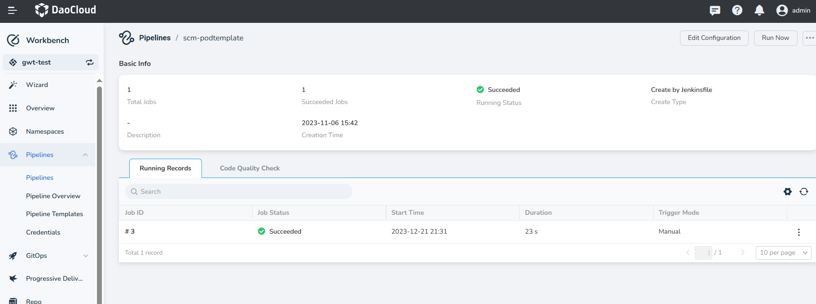Image resolution: width=816 pixels, height=304 pixels.
Task: Open the help question mark icon
Action: click(x=737, y=10)
